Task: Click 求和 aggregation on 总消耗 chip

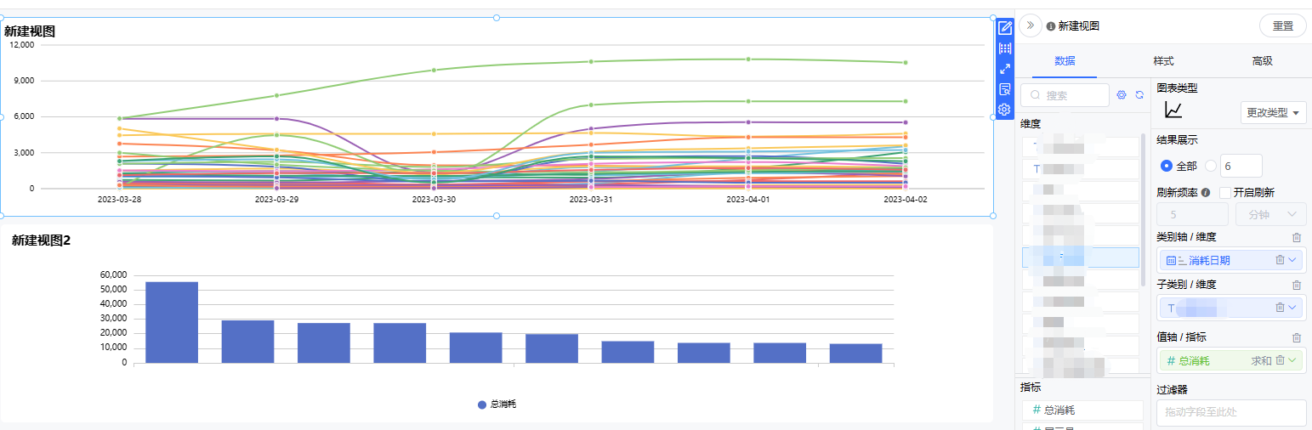Action: pos(1262,361)
